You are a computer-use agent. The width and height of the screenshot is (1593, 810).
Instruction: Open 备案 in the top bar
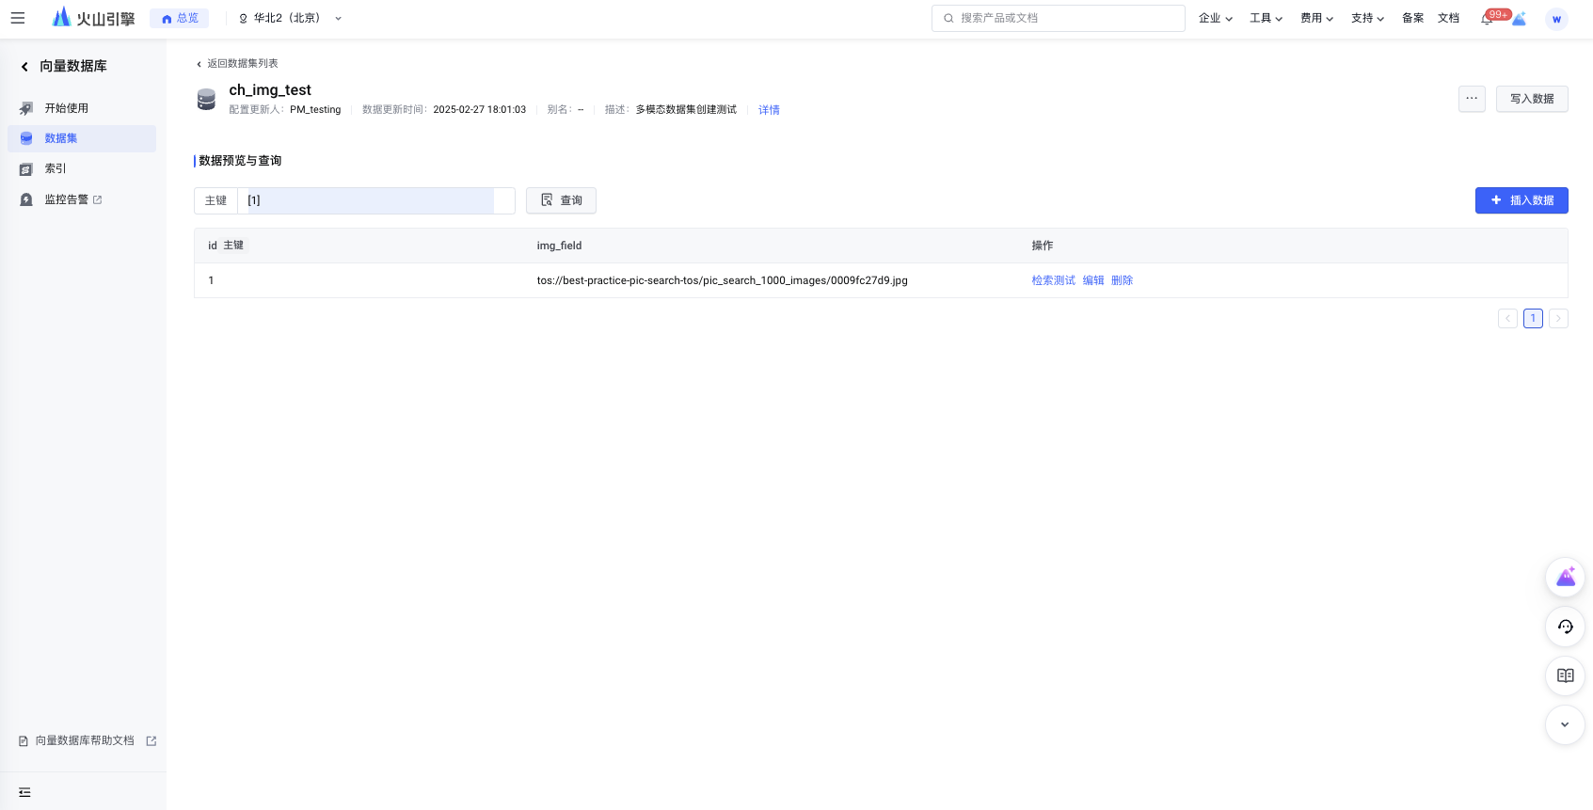coord(1412,18)
